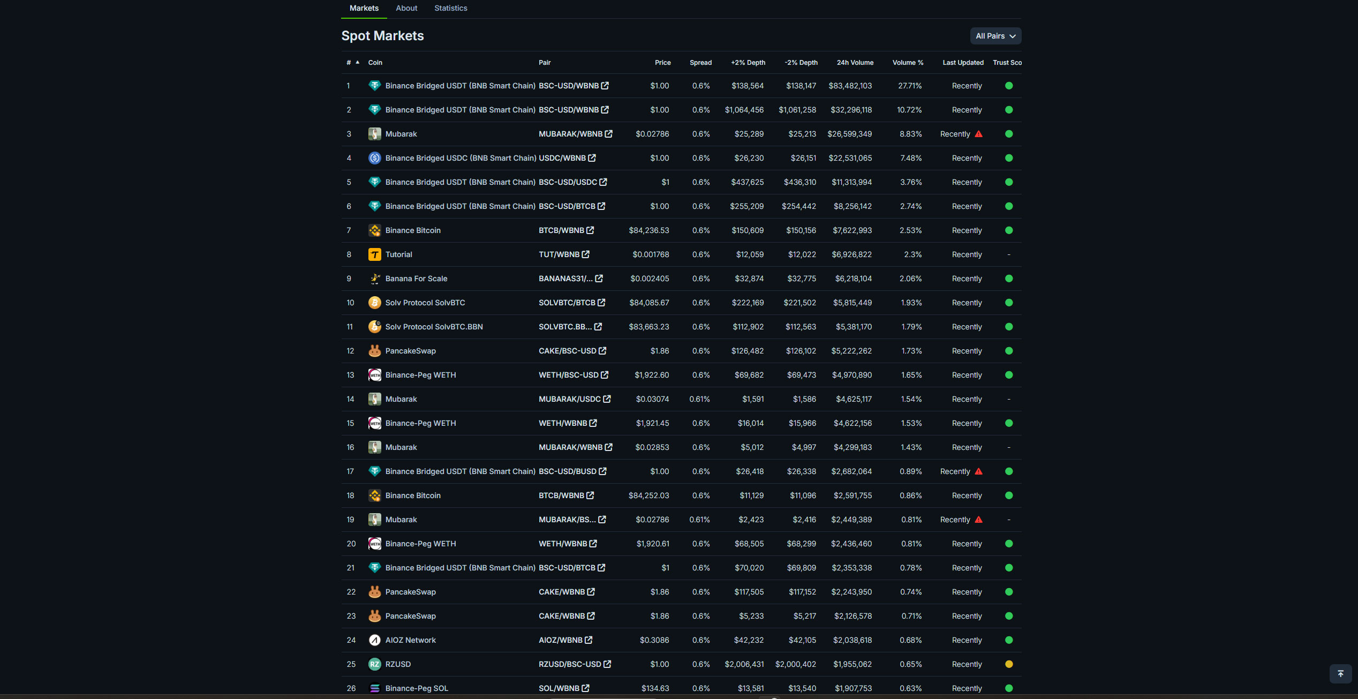The width and height of the screenshot is (1358, 699).
Task: Open external link icon next to BSC-USD/USDC
Action: coord(603,182)
